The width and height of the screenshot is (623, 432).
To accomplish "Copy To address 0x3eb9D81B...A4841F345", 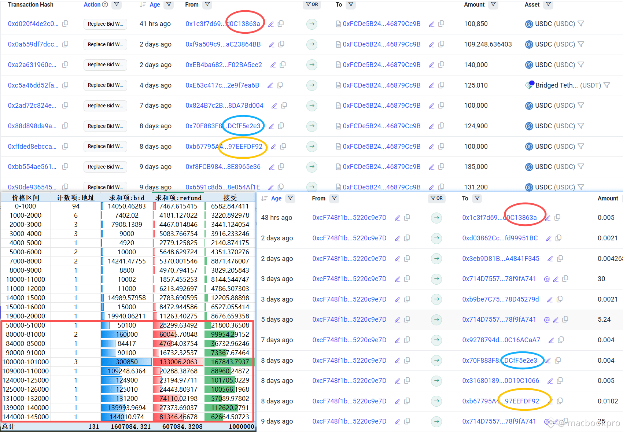I will 560,258.
